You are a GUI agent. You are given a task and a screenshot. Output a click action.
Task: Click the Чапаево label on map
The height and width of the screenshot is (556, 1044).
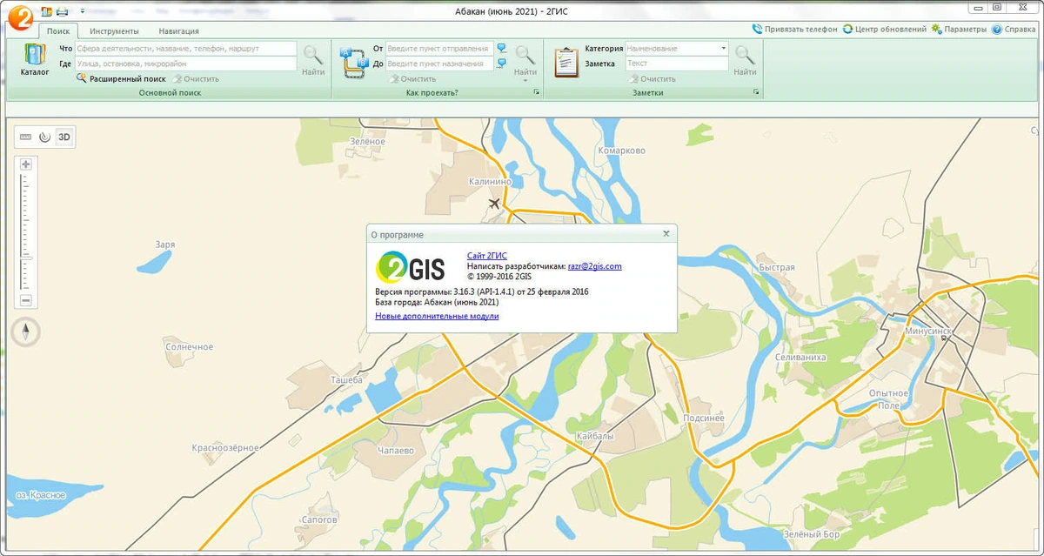click(396, 451)
